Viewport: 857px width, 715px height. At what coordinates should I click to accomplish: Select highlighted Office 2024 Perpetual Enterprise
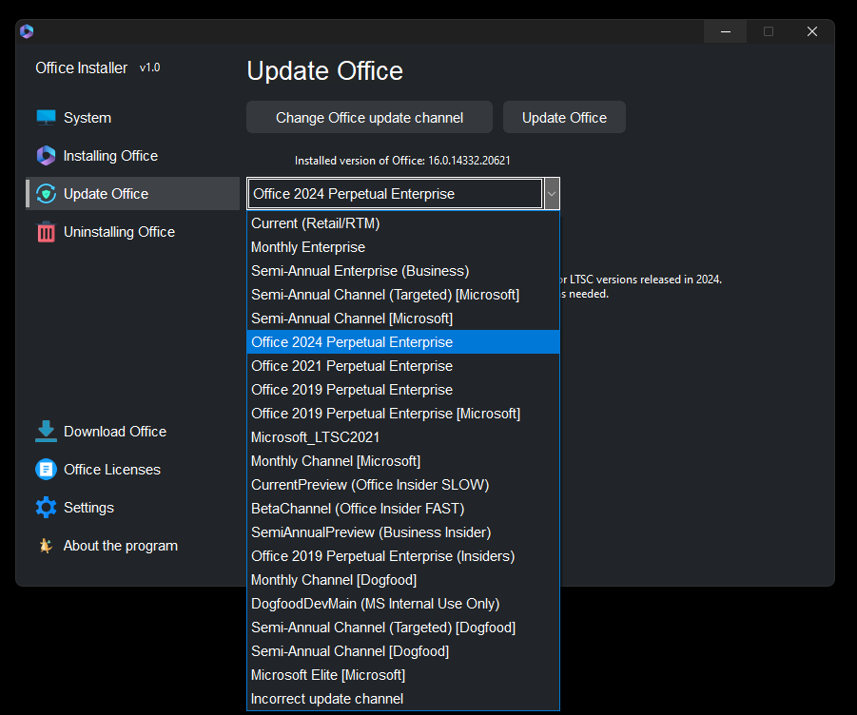403,342
